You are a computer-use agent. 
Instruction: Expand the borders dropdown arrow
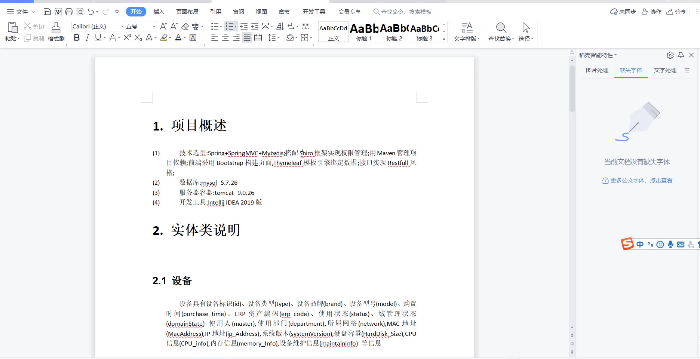click(x=311, y=37)
